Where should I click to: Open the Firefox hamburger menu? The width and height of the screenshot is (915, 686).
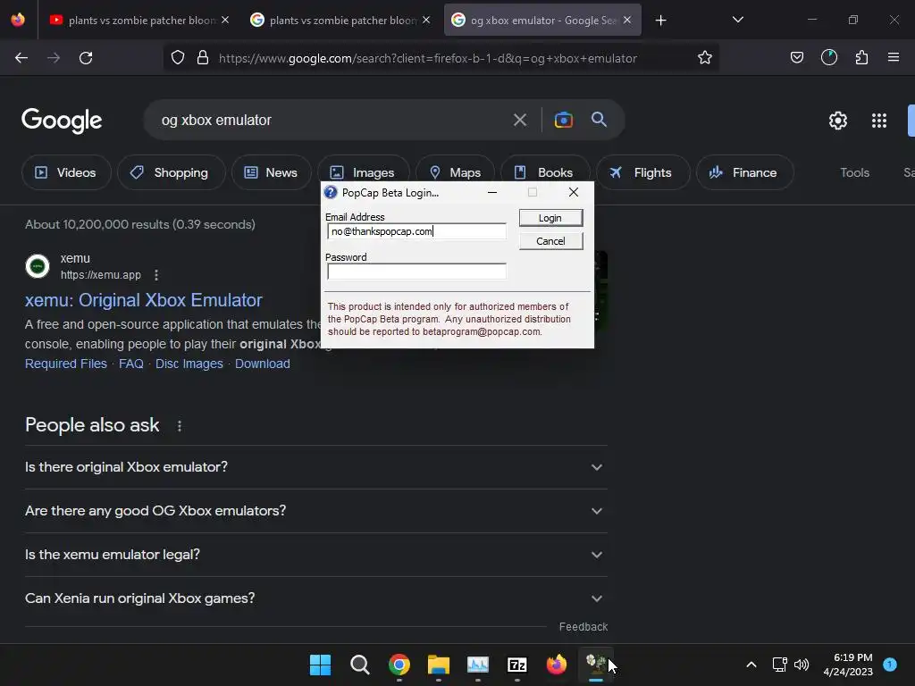click(x=894, y=58)
